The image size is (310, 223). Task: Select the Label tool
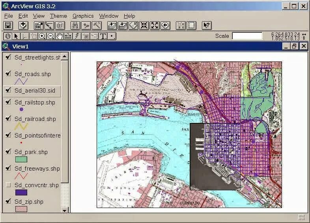(x=94, y=36)
